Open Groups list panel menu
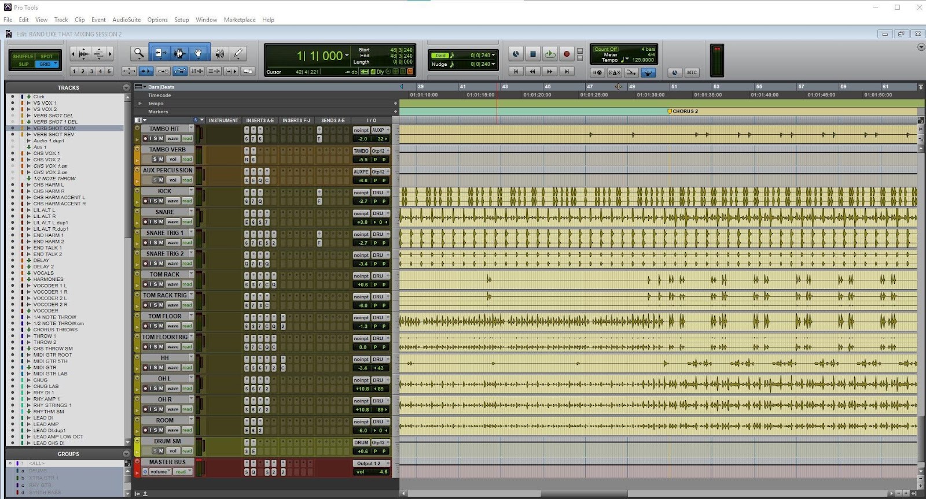Screen dimensions: 926x499 [126, 454]
